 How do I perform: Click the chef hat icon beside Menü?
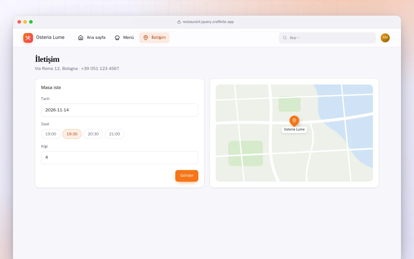117,38
